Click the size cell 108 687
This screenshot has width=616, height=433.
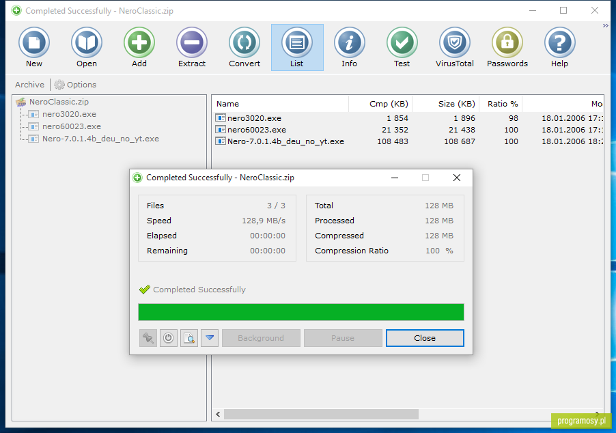(459, 141)
